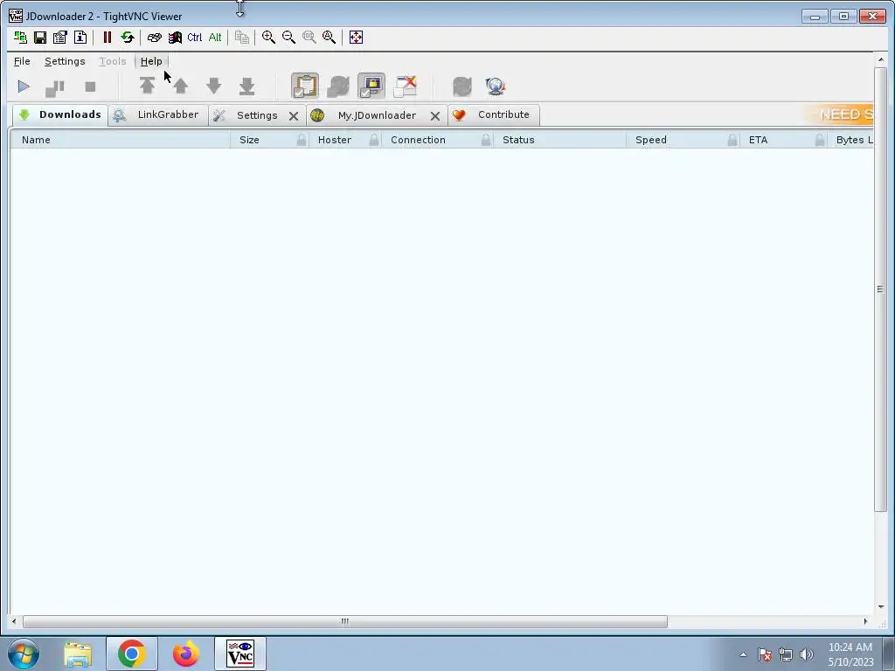The height and width of the screenshot is (671, 895).
Task: Click the TightVNC New connection icon
Action: (21, 38)
